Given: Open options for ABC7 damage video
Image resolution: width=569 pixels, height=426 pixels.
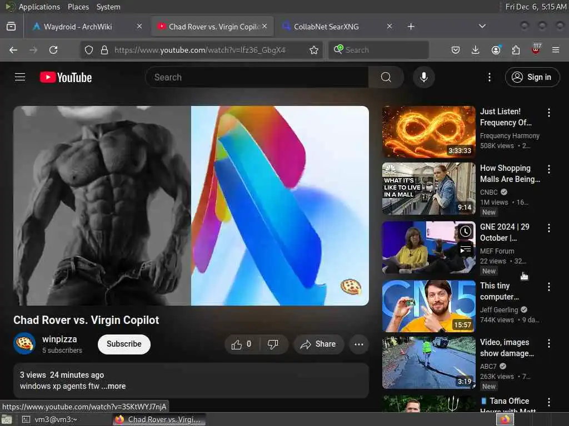Looking at the screenshot, I should 548,343.
